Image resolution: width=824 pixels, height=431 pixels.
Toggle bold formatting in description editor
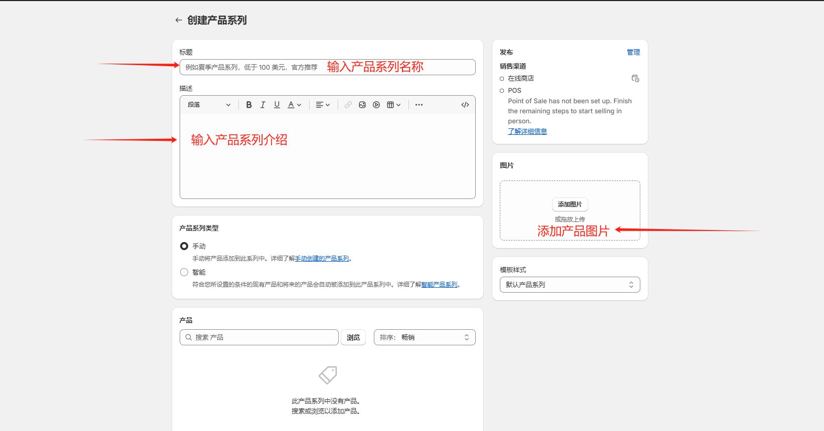tap(249, 105)
